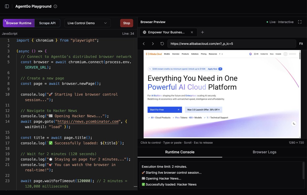This screenshot has width=307, height=195.
Task: Select the Empower Your Business browser tab
Action: point(168,32)
